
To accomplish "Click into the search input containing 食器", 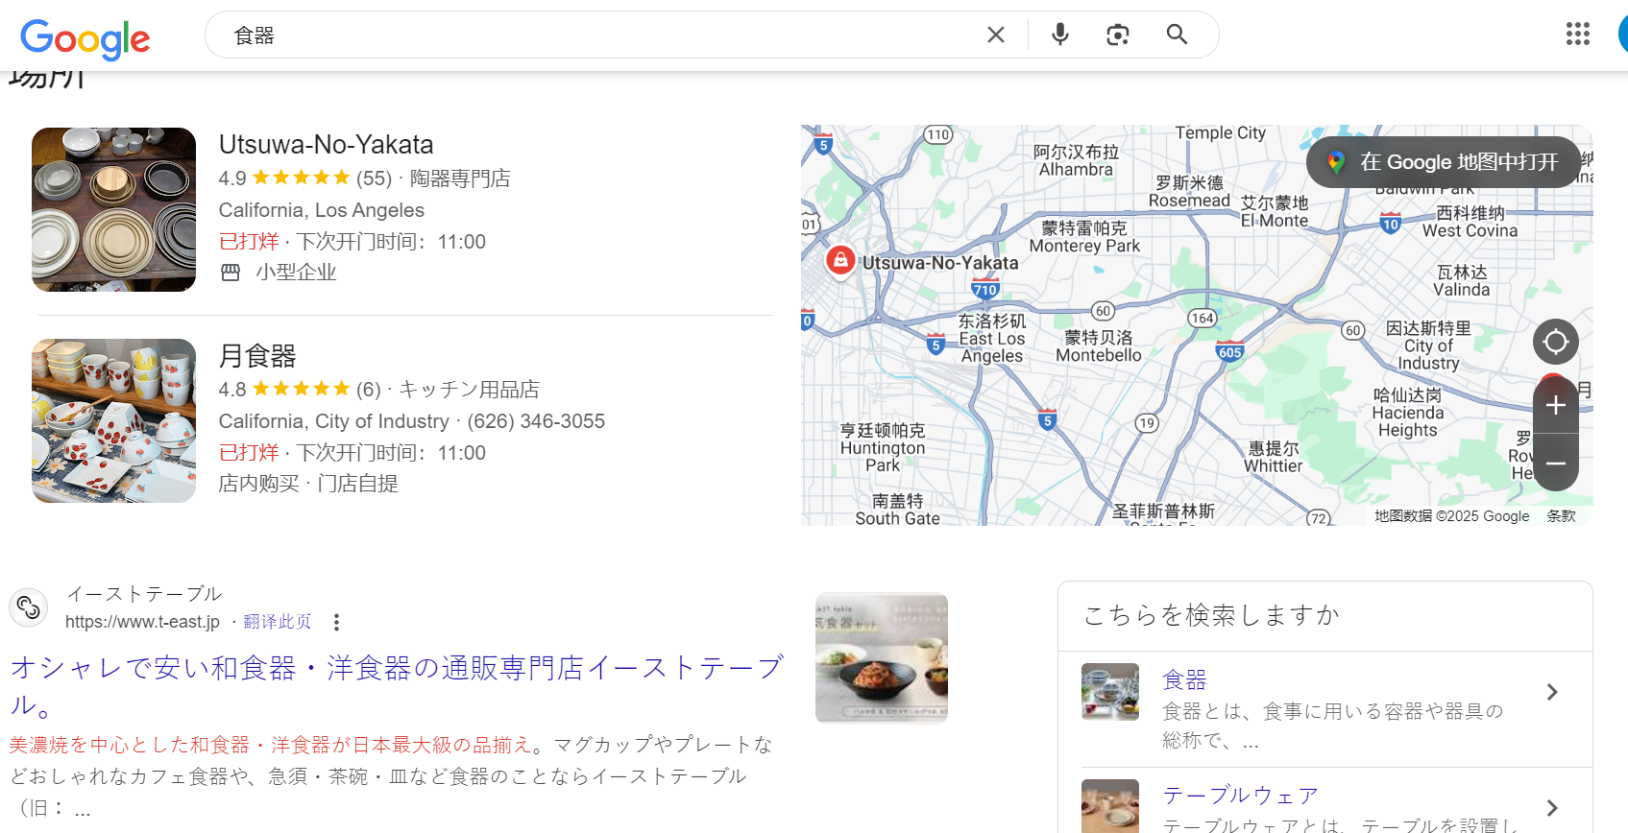I will [600, 36].
